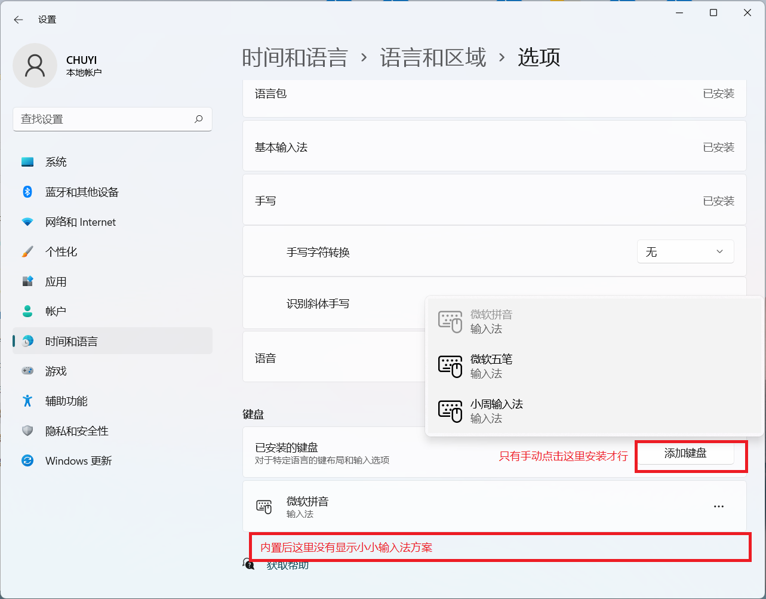Click keyboard icon of greyed 微软拼音 in popup
766x599 pixels.
tap(450, 321)
